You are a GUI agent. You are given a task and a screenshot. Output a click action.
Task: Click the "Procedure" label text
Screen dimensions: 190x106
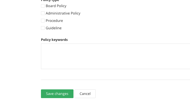[x=54, y=21]
